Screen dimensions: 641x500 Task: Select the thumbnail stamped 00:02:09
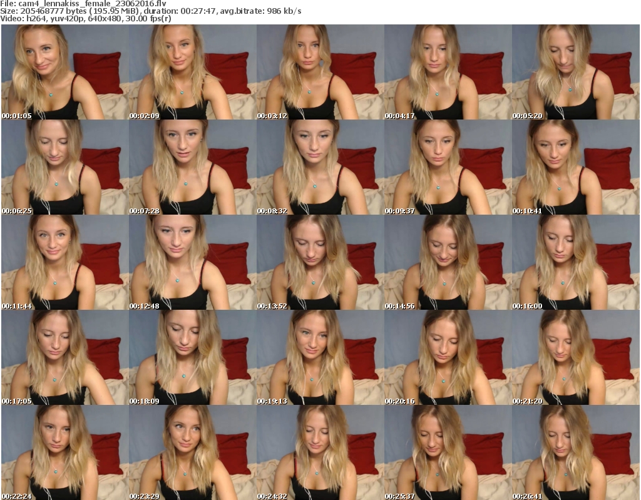pos(193,72)
